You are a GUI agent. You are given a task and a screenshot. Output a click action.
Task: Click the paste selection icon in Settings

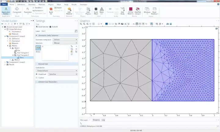(72, 52)
